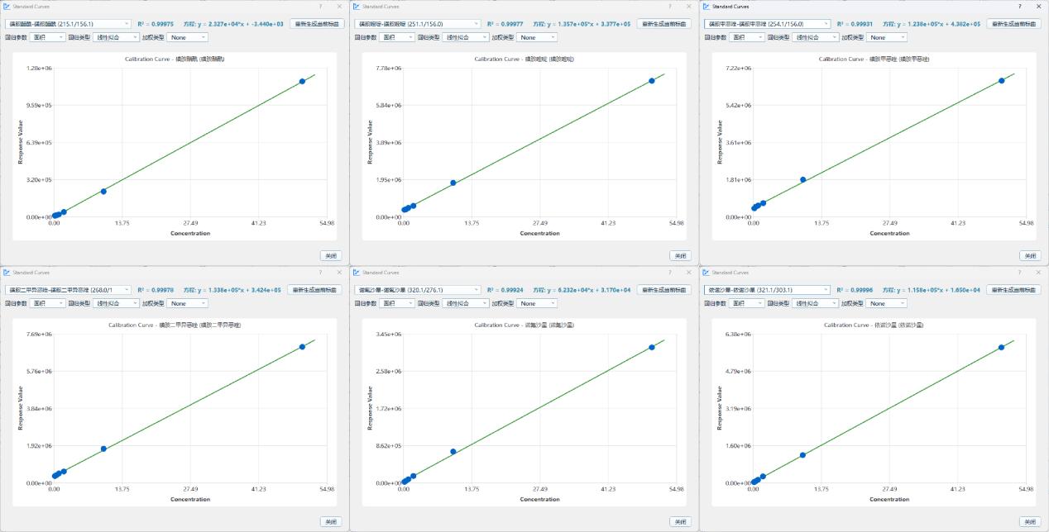Image resolution: width=1049 pixels, height=532 pixels.
Task: Open help (?) in the 251.1/156.0 window
Action: pyautogui.click(x=670, y=6)
